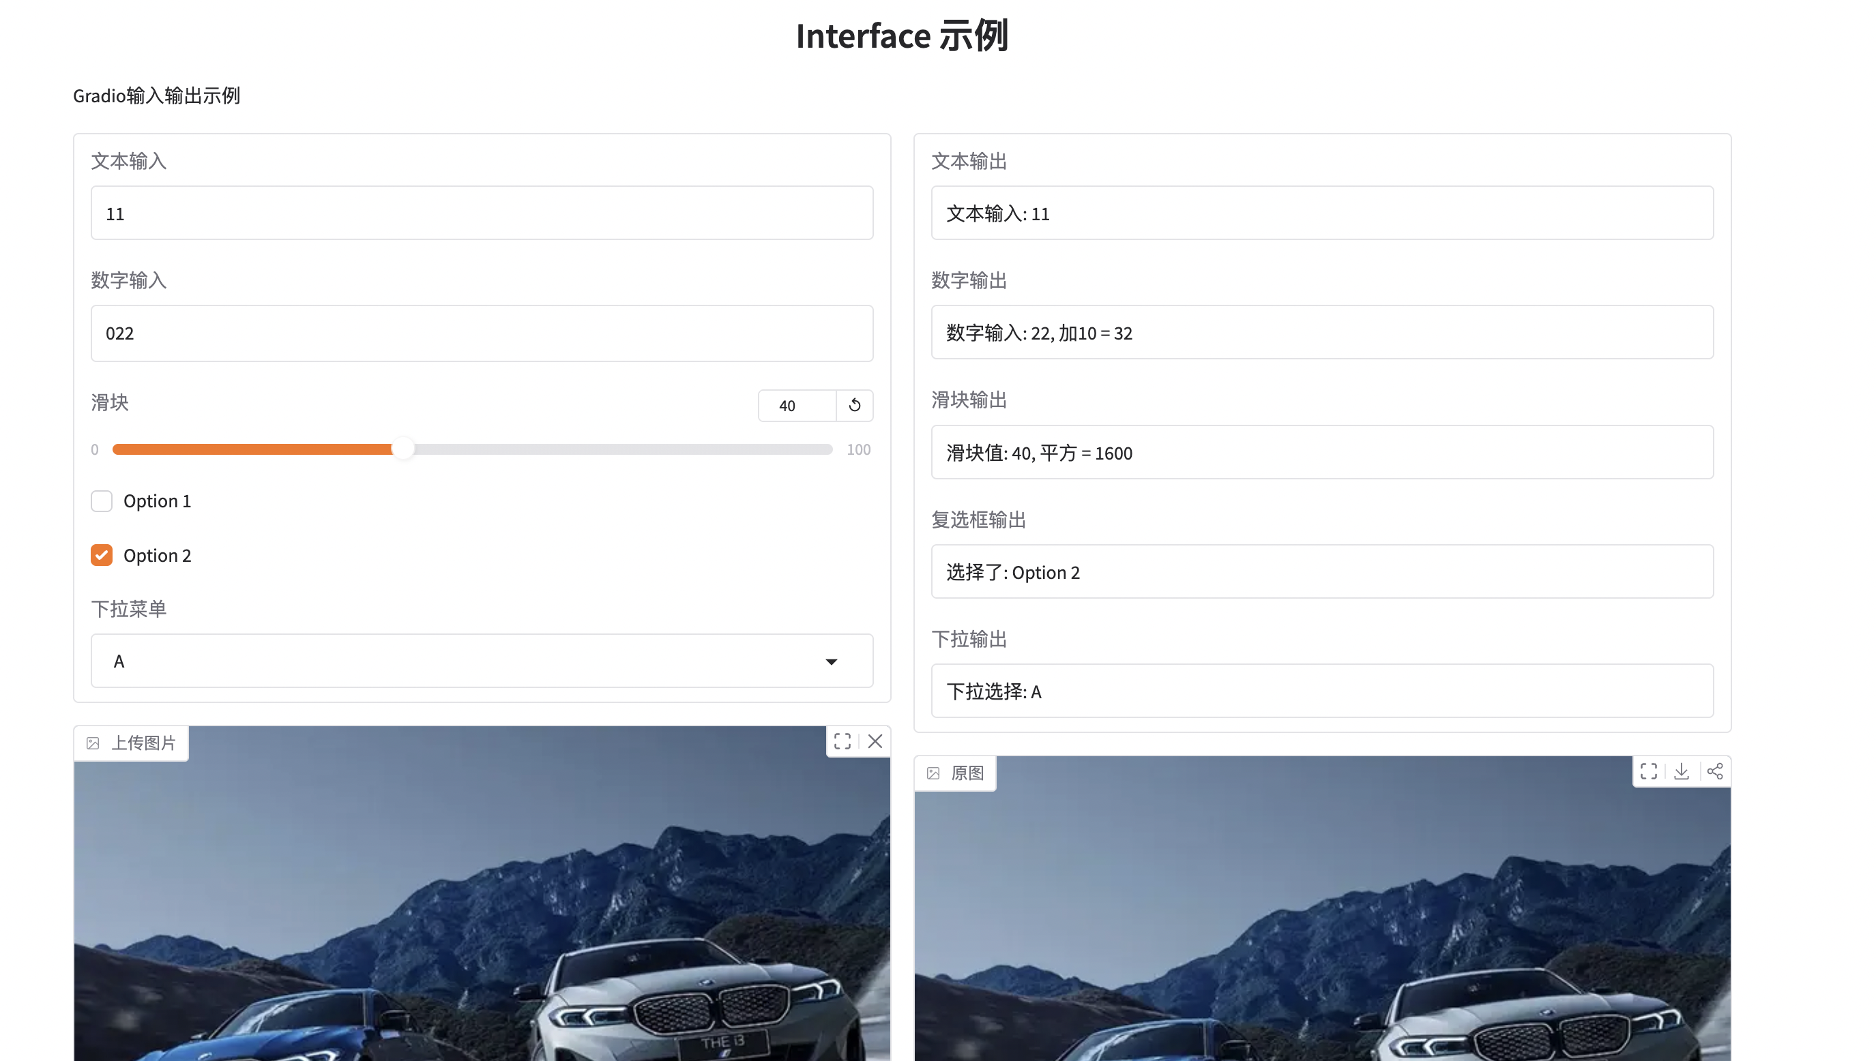Click the slider reset icon
Screen dimensions: 1876x1061
(x=854, y=405)
